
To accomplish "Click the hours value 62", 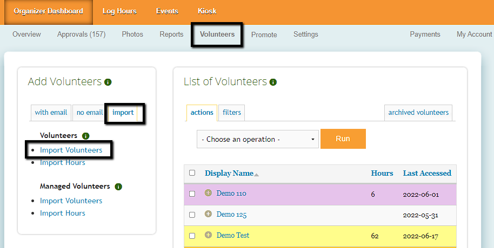I will [375, 236].
